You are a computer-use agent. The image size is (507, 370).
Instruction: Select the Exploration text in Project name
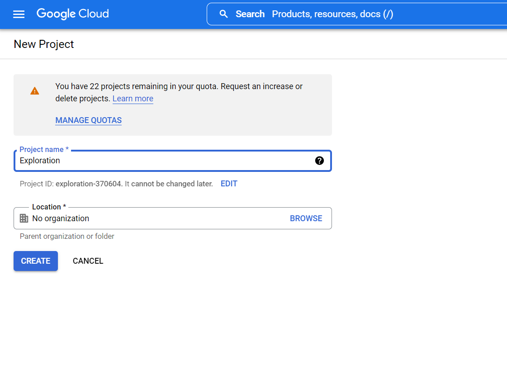coord(40,161)
